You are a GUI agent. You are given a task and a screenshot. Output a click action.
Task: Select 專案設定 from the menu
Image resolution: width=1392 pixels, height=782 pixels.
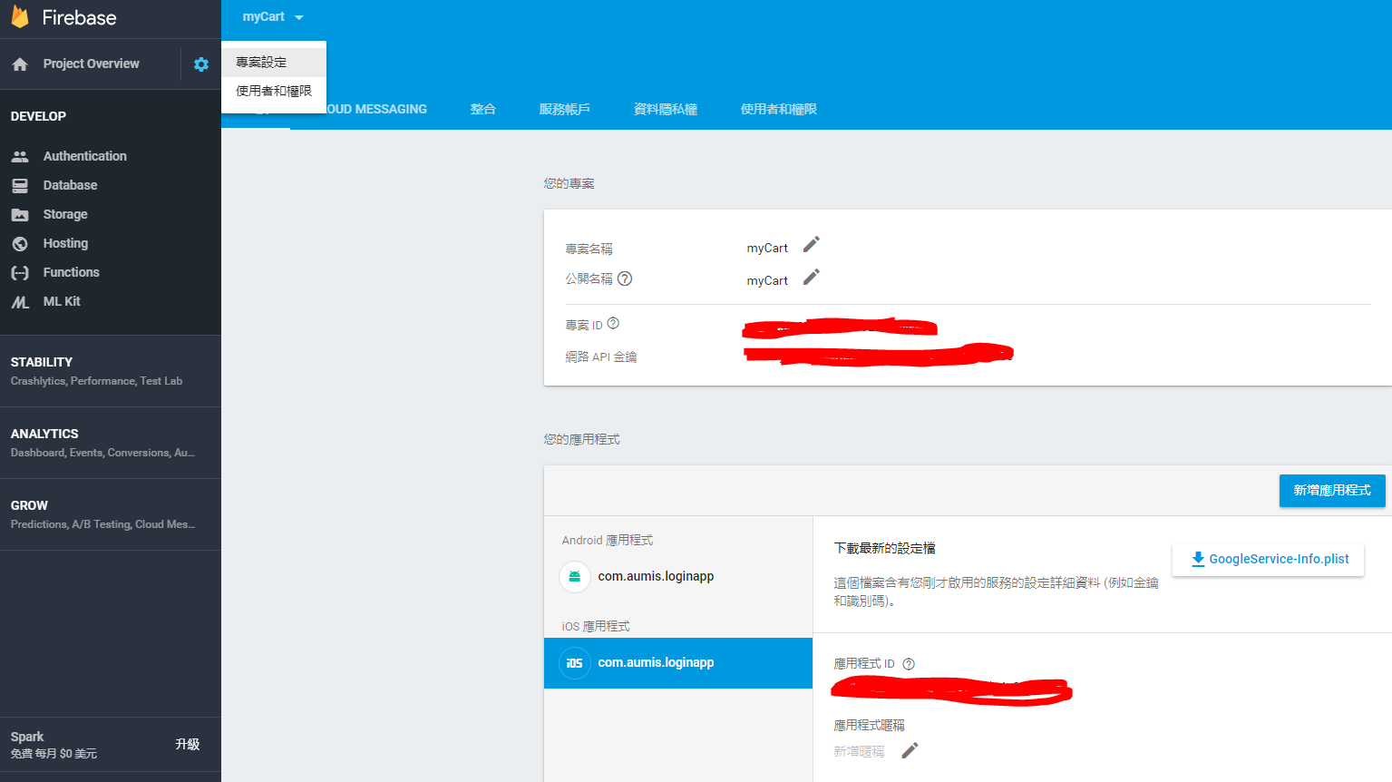point(274,62)
